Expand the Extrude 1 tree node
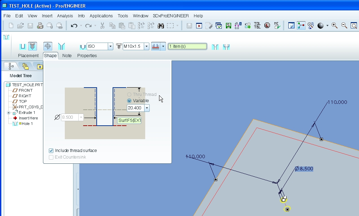The image size is (359, 216). (x=8, y=112)
